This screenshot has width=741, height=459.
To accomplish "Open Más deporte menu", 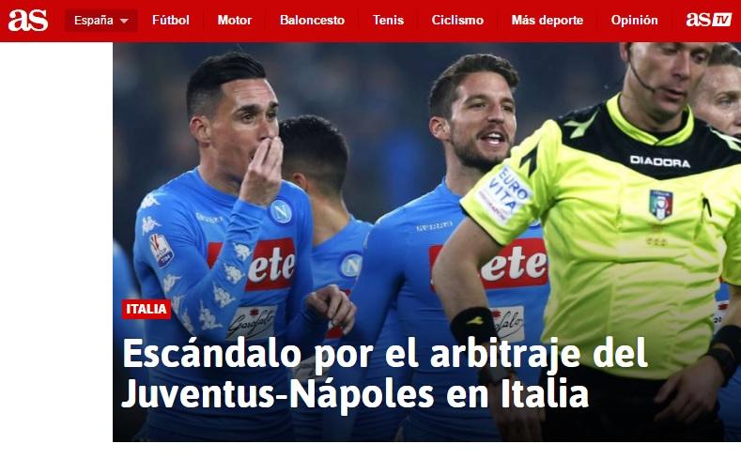I will tap(548, 21).
